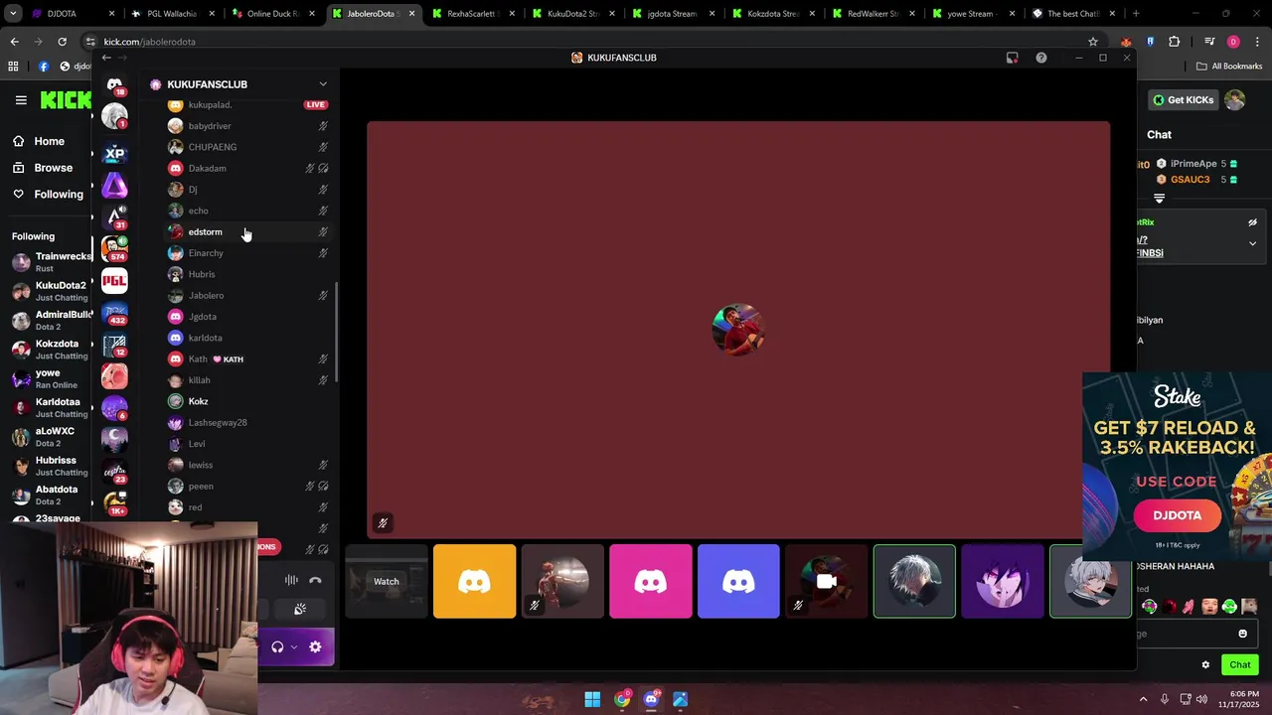
Task: Open Kick Home navigation item
Action: [x=49, y=141]
